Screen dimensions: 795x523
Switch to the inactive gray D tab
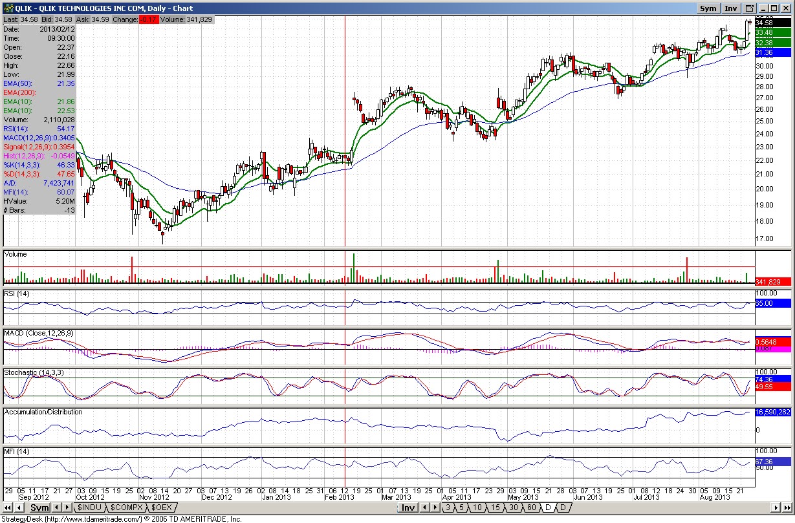pyautogui.click(x=563, y=507)
